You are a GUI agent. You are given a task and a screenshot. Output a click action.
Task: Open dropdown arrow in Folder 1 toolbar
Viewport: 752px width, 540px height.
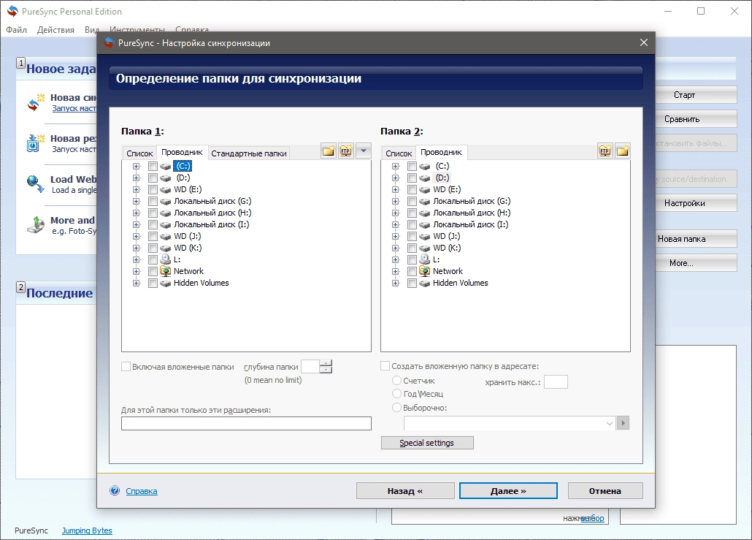click(364, 151)
